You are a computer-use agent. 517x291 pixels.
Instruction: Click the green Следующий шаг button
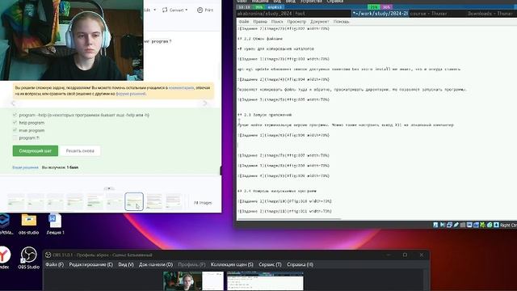[x=36, y=151]
